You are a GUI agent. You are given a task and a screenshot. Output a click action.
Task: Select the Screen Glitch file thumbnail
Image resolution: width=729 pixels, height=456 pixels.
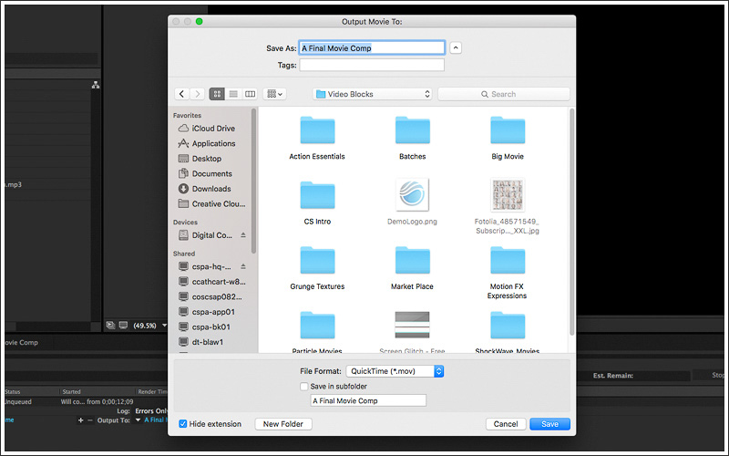click(413, 325)
